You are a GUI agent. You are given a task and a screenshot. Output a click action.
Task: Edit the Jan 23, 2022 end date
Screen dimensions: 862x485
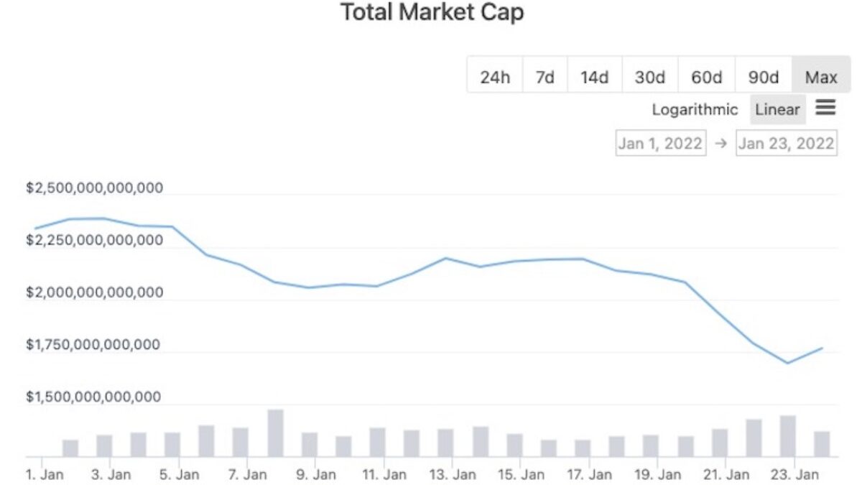pyautogui.click(x=786, y=143)
